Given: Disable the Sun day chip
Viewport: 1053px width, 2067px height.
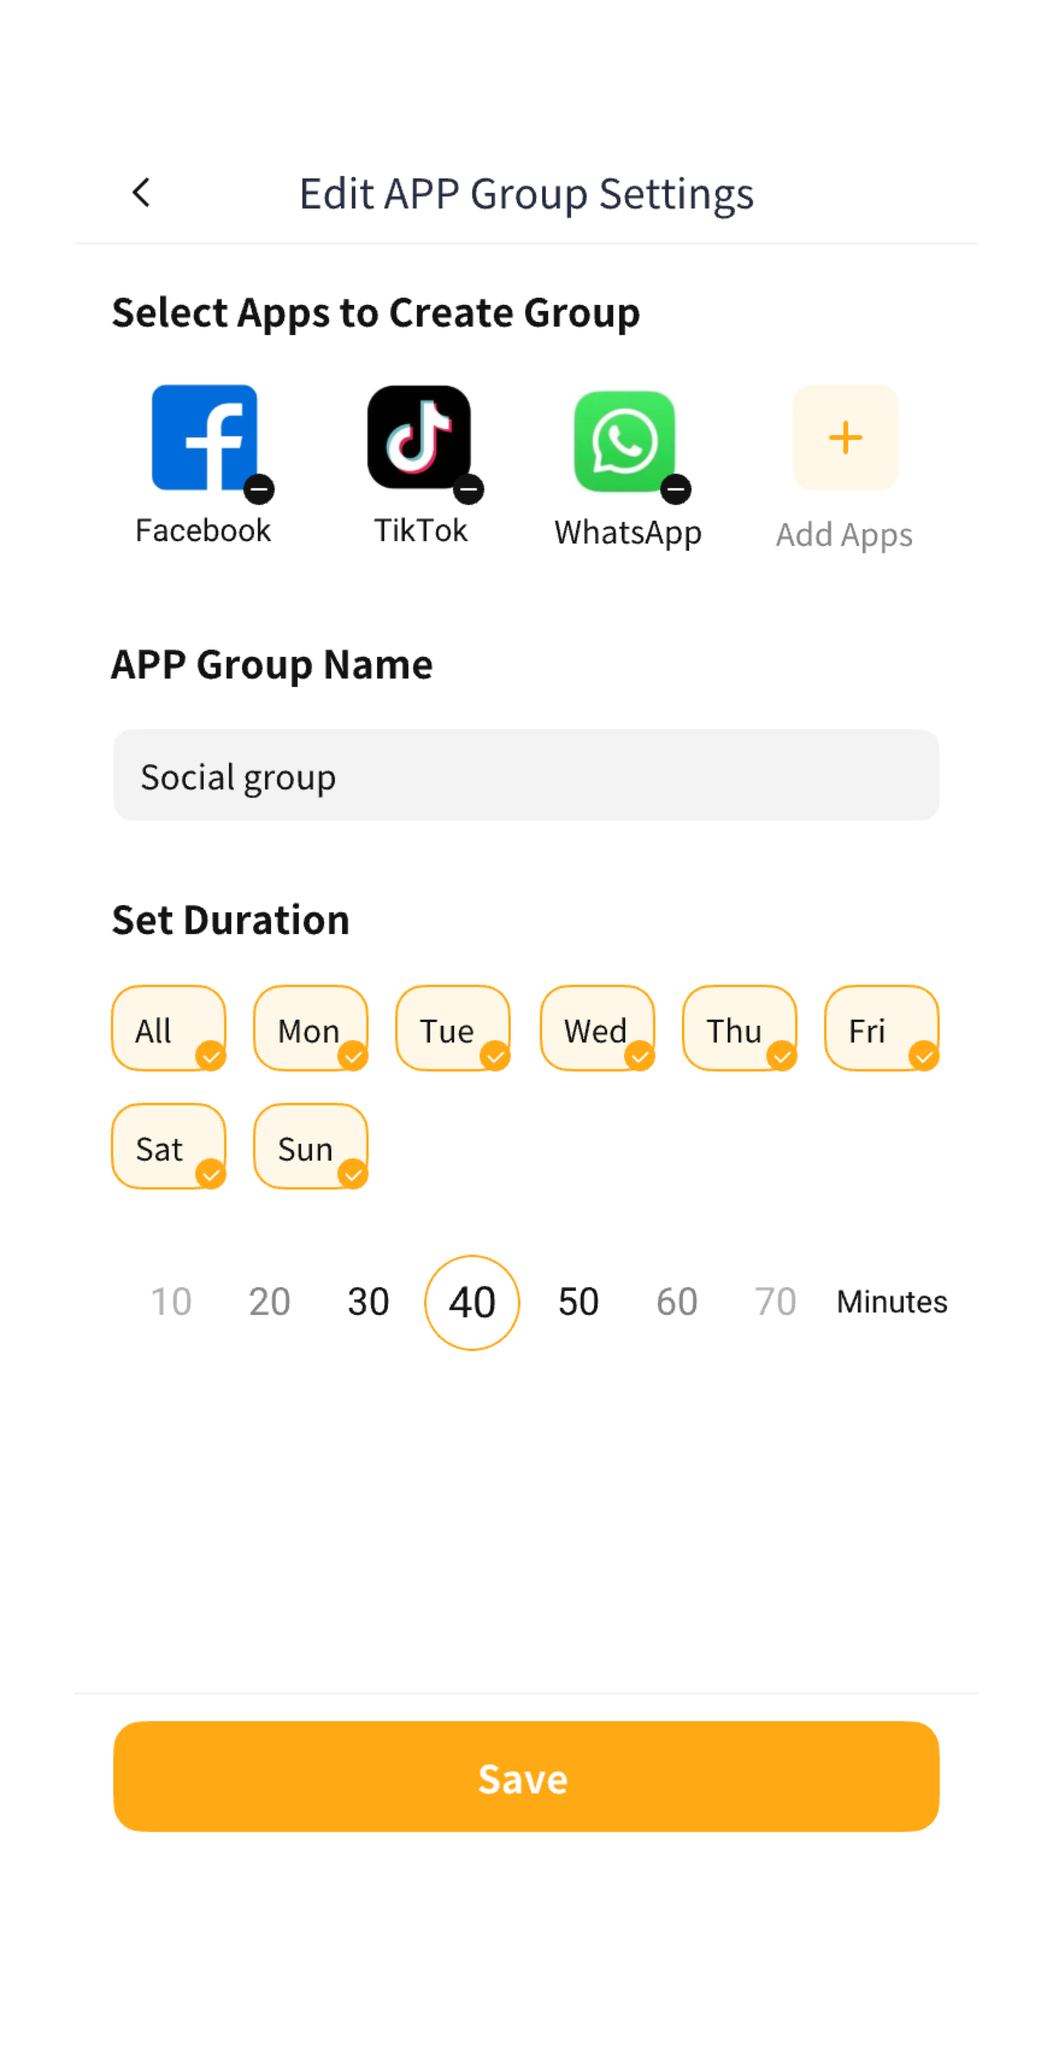Looking at the screenshot, I should tap(310, 1147).
